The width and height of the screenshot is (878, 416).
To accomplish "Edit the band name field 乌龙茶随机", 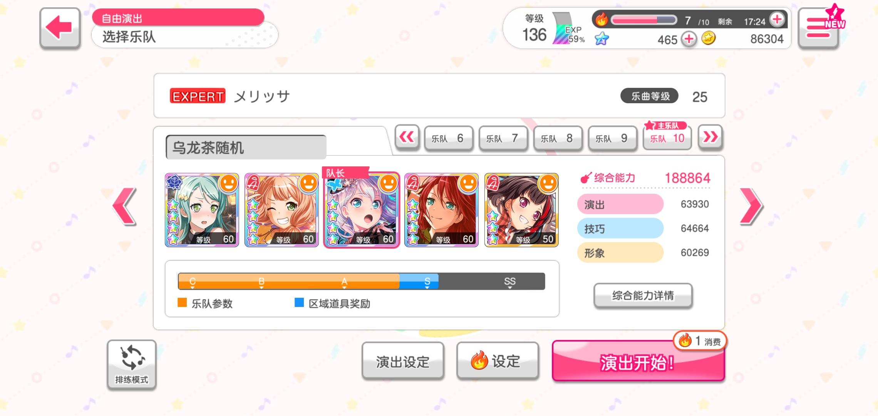I will coord(246,147).
